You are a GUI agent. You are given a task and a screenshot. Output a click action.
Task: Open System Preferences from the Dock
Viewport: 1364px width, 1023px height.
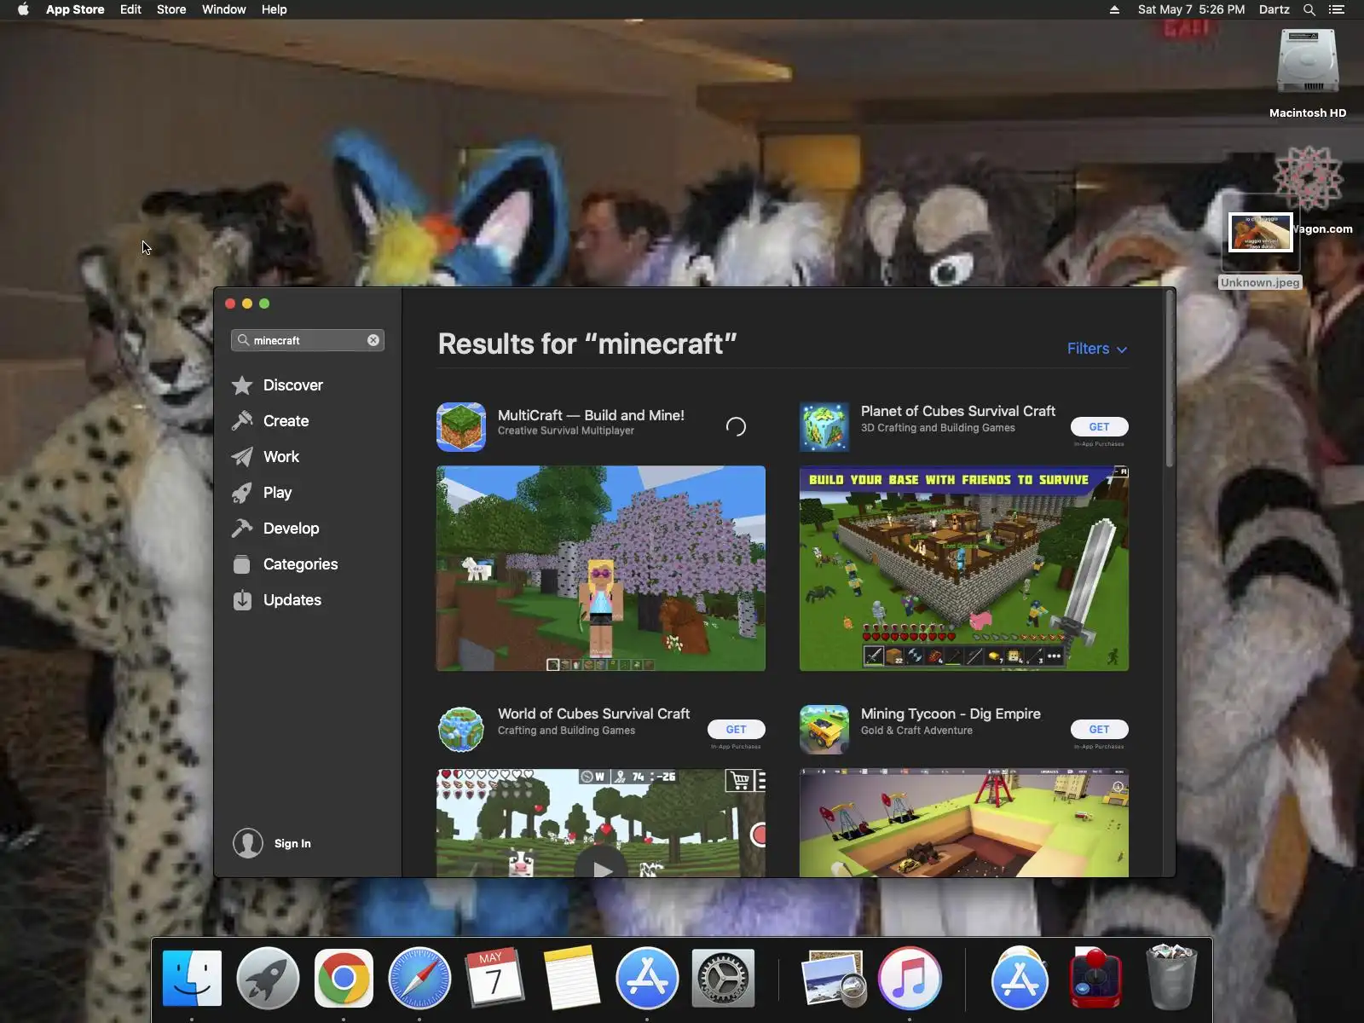[723, 978]
